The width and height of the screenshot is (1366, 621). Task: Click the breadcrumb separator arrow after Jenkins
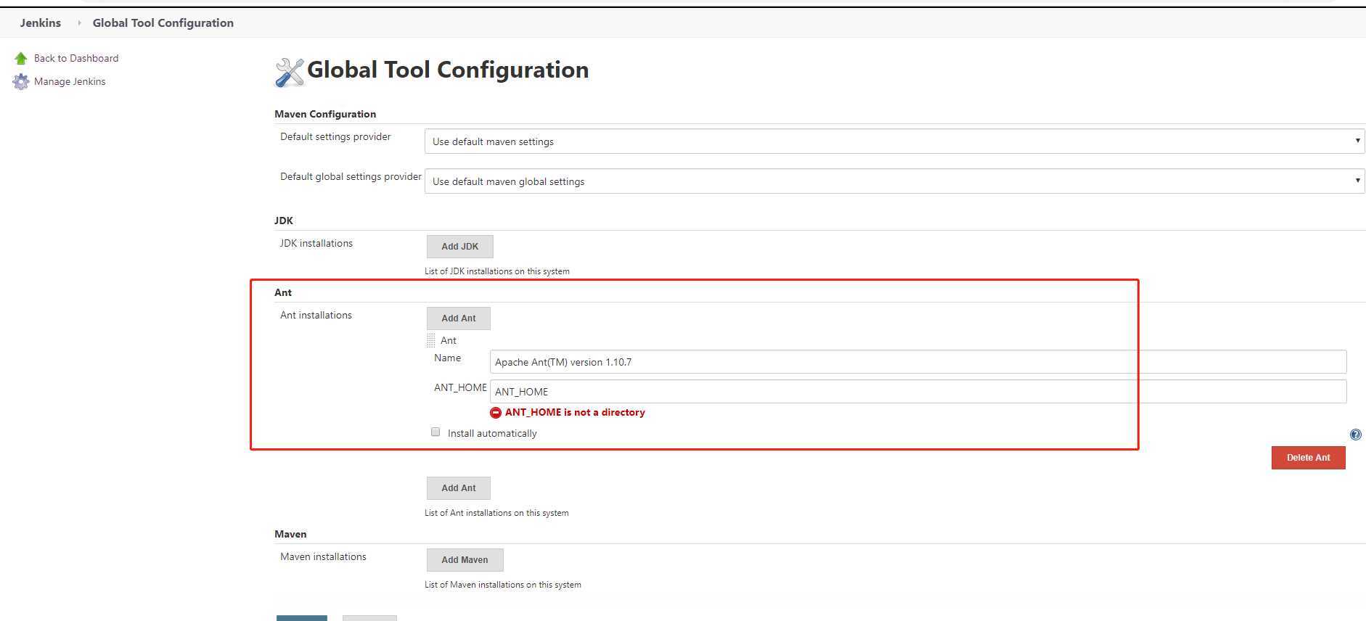pos(79,22)
